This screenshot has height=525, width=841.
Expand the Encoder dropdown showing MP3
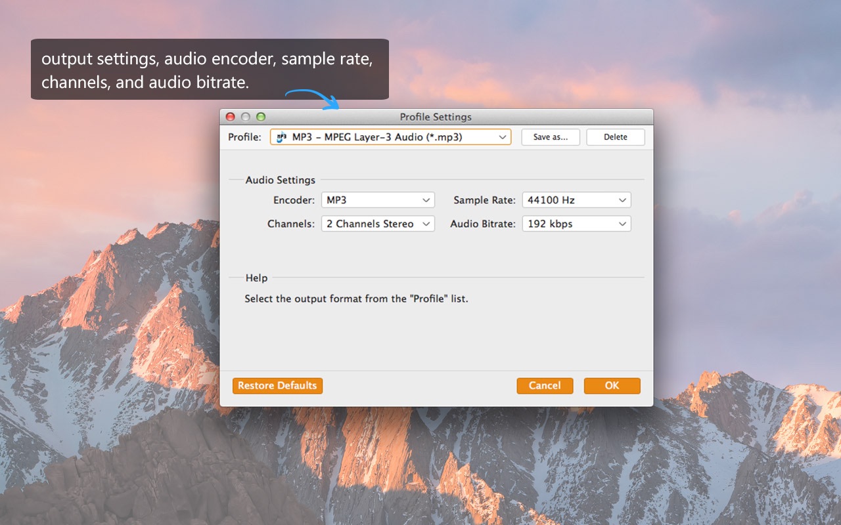[378, 200]
